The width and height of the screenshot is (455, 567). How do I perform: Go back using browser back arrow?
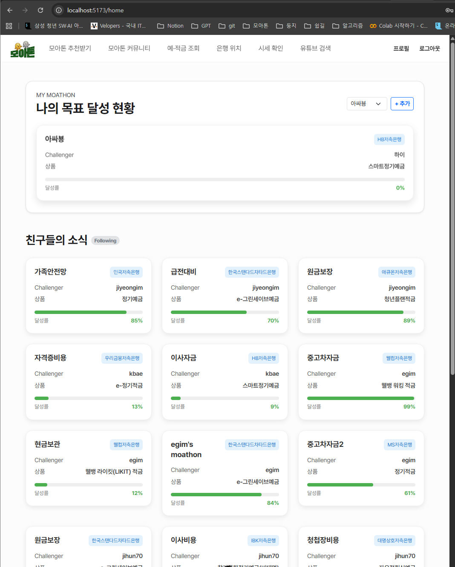coord(10,10)
